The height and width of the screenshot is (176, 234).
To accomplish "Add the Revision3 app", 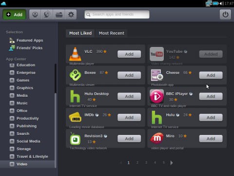I will pos(129,139).
